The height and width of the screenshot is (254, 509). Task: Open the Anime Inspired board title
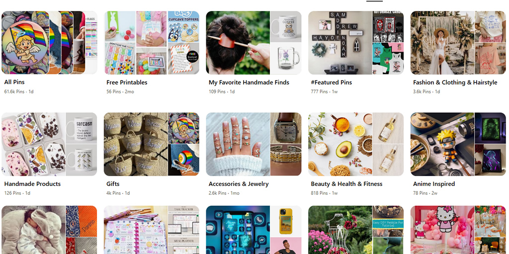coord(433,184)
